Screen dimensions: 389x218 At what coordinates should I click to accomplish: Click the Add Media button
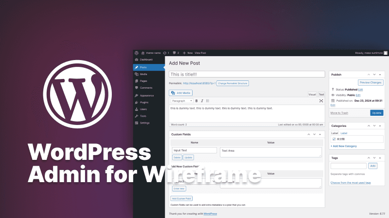[180, 93]
